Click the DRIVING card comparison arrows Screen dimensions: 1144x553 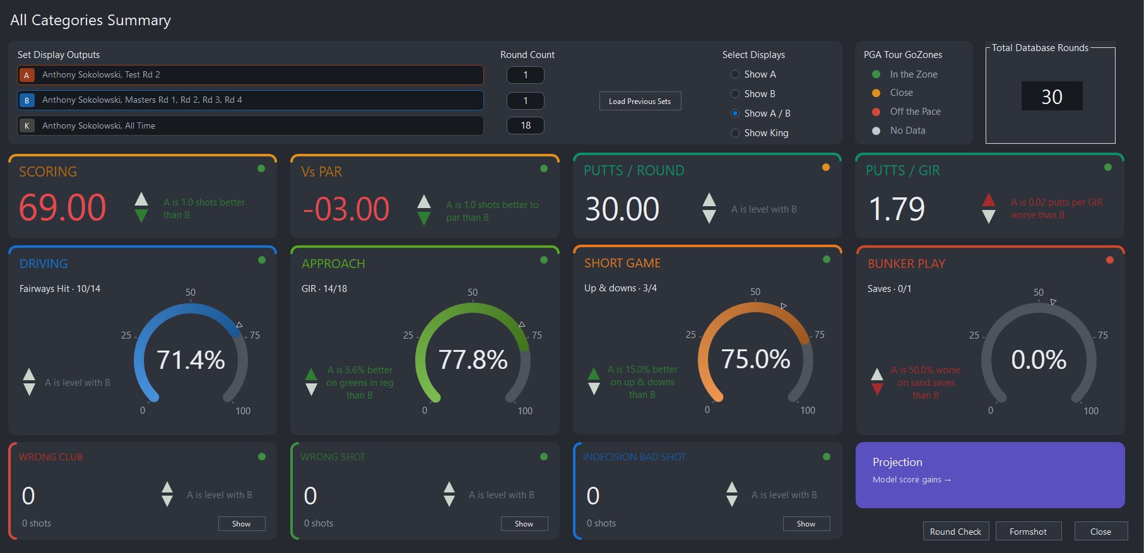pyautogui.click(x=29, y=381)
